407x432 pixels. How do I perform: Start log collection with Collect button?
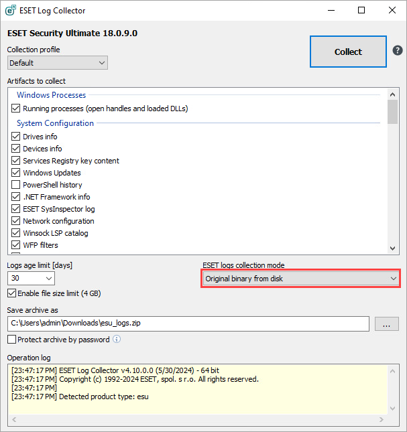tap(348, 52)
